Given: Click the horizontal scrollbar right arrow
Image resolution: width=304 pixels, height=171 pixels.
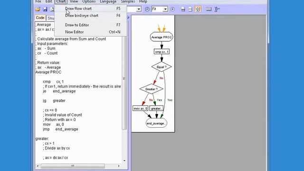Looking at the screenshot, I should tap(119, 166).
